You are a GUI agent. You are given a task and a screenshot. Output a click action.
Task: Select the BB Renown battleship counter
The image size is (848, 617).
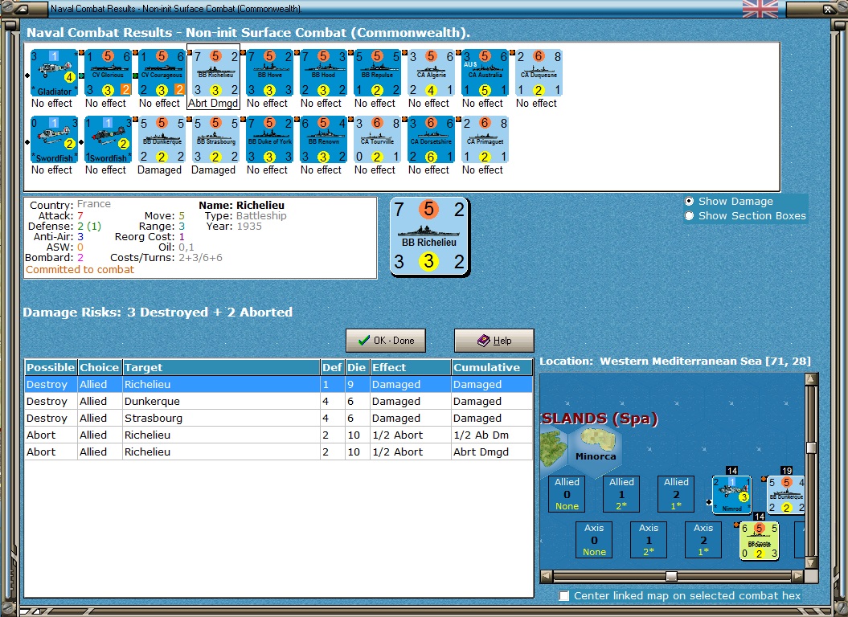click(x=323, y=140)
